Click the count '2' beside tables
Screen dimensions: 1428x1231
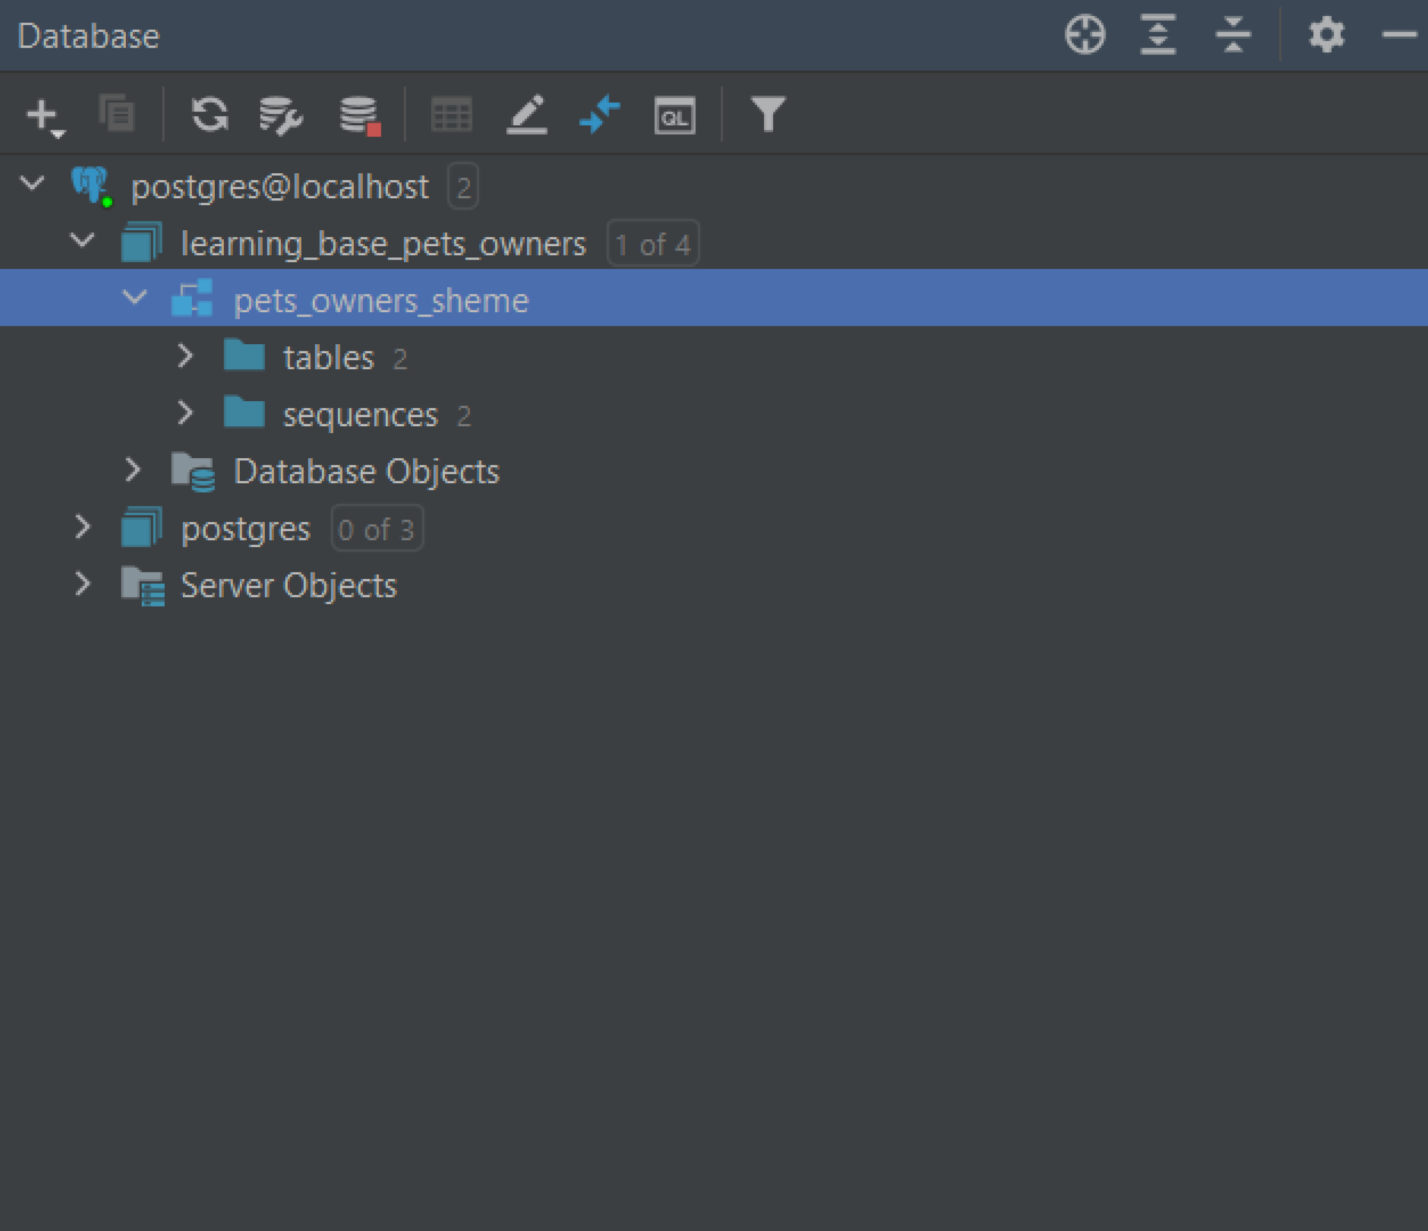tap(400, 359)
